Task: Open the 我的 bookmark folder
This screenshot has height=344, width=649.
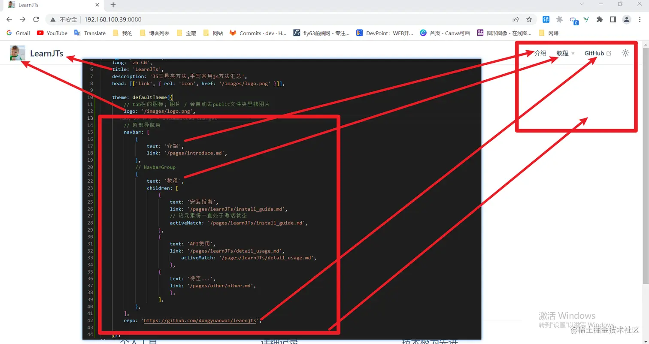Action: [122, 33]
